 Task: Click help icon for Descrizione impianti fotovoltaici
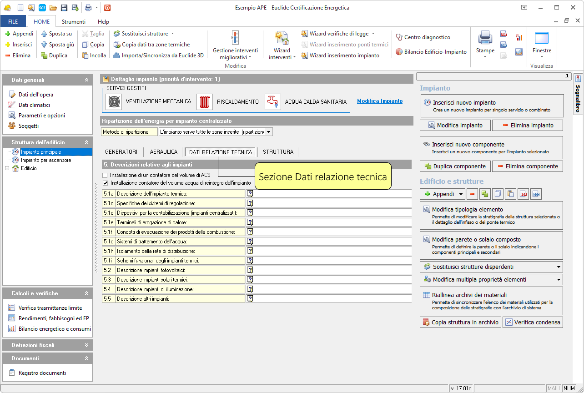(x=250, y=270)
